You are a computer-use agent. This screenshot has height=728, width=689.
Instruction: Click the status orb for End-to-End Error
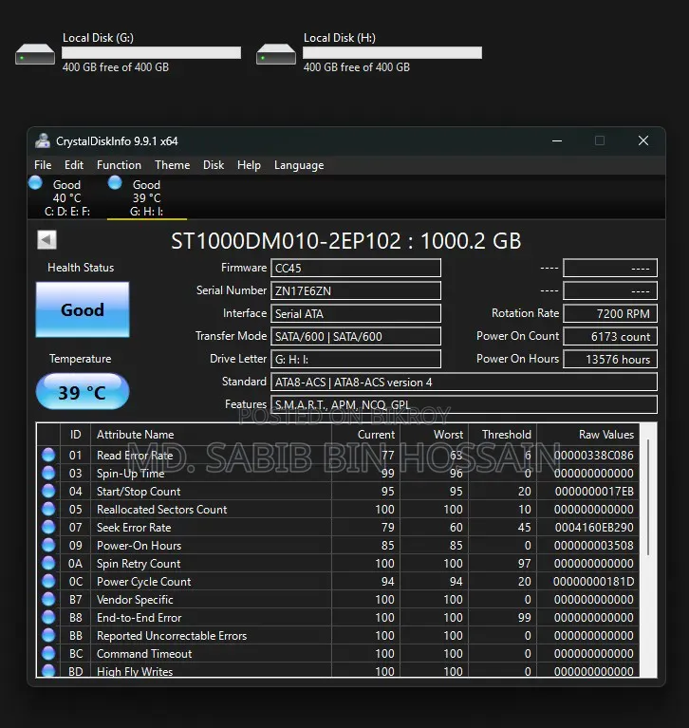(48, 618)
